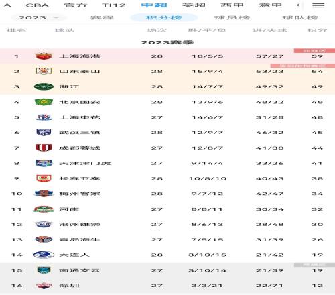Switch to 英超 league tab
The width and height of the screenshot is (335, 295).
(194, 5)
